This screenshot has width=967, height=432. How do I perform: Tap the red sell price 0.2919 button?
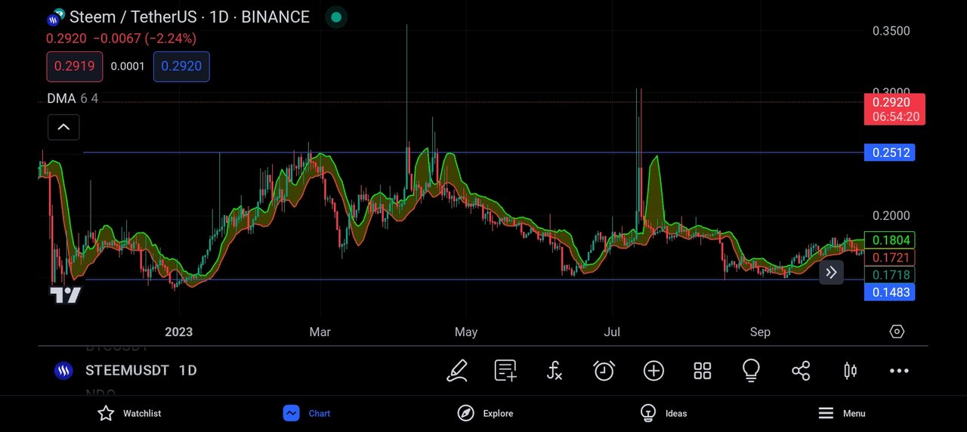pyautogui.click(x=74, y=66)
